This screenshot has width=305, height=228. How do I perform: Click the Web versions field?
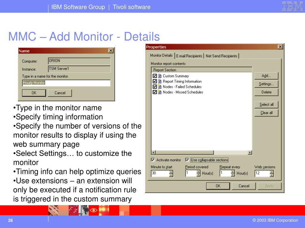[262, 173]
